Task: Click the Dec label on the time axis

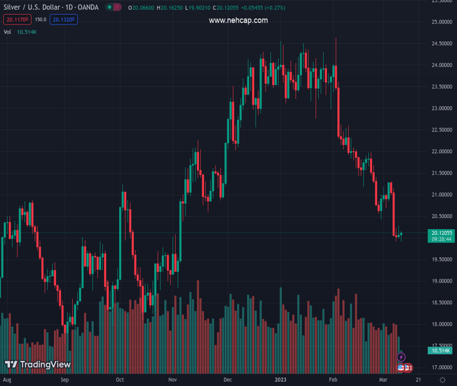Action: point(228,380)
